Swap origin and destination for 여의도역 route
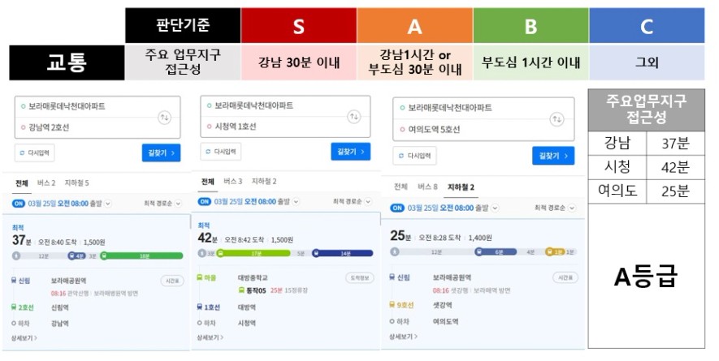Viewport: 719px width, 361px height. (x=557, y=119)
